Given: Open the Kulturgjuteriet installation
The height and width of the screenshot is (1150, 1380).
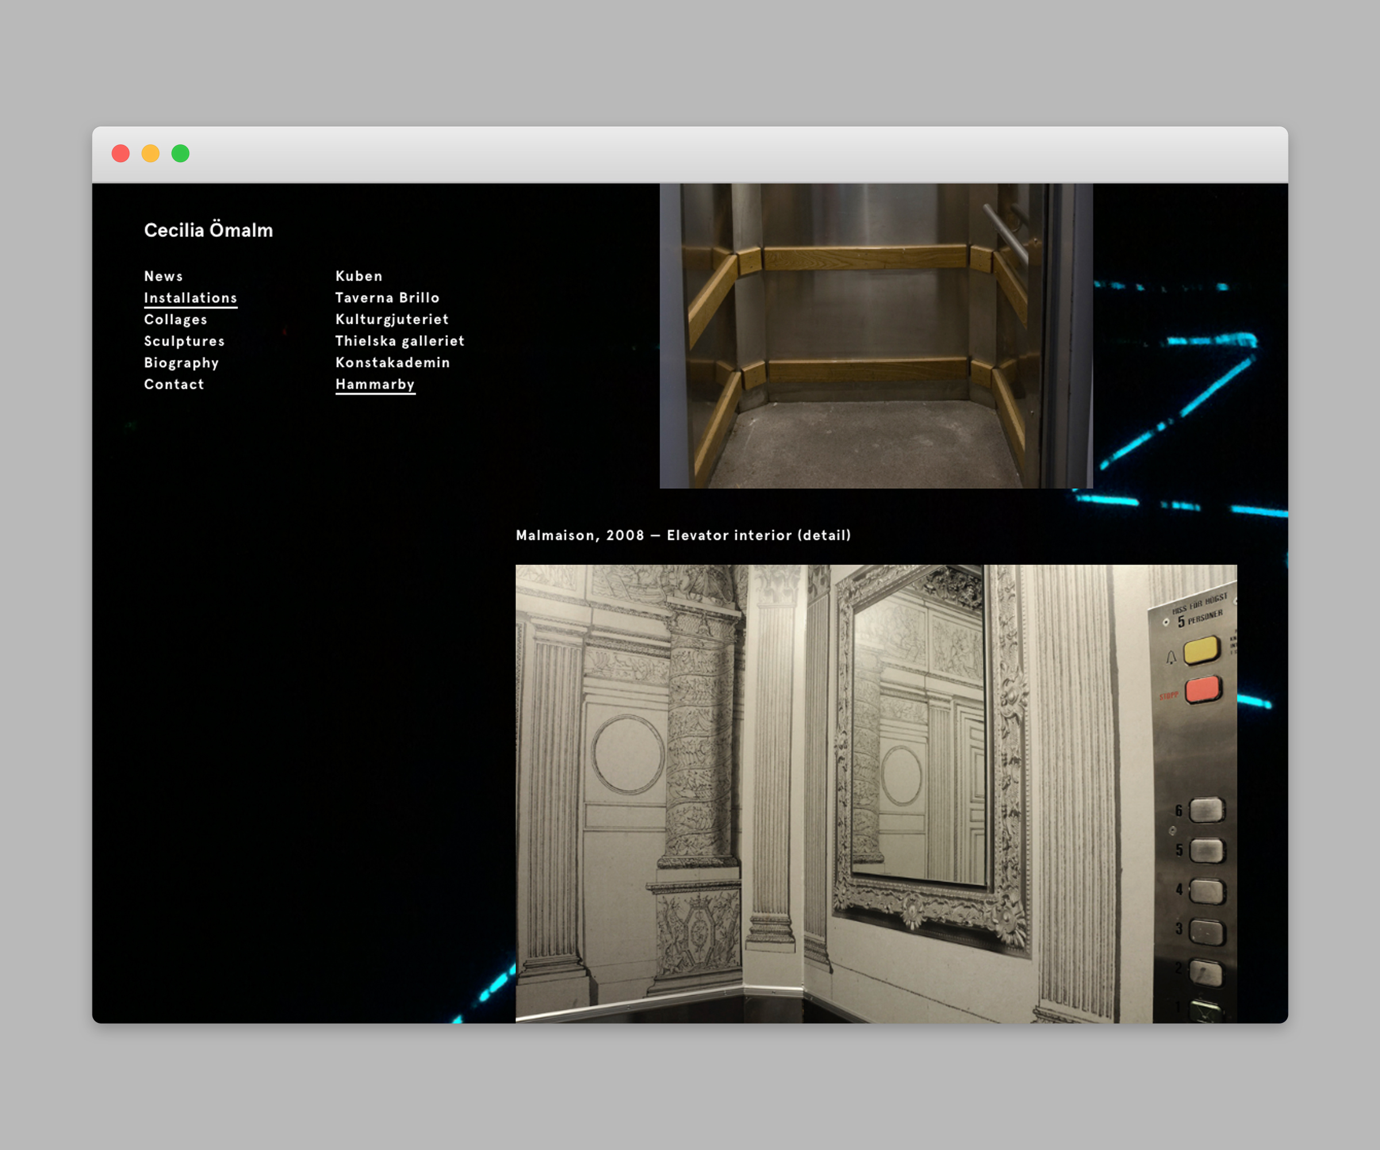Looking at the screenshot, I should pyautogui.click(x=392, y=319).
